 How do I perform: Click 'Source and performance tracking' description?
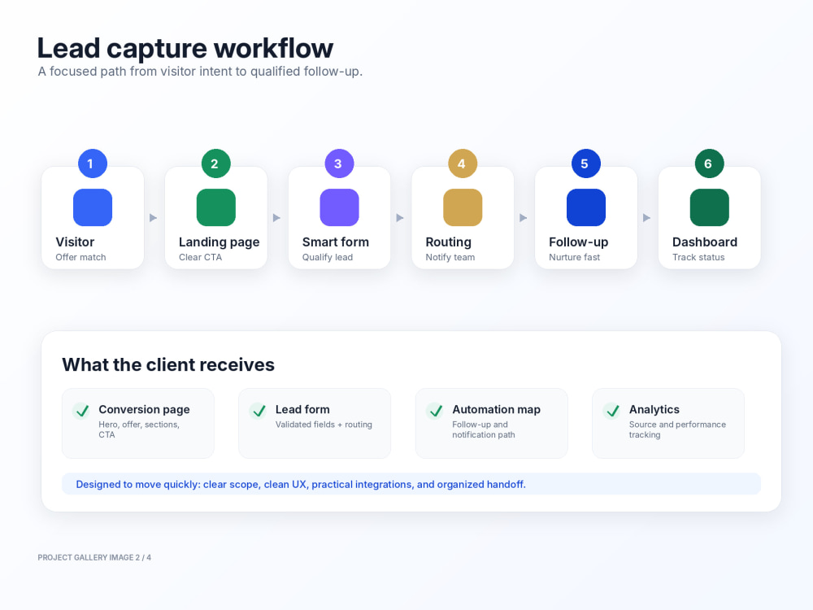(678, 429)
